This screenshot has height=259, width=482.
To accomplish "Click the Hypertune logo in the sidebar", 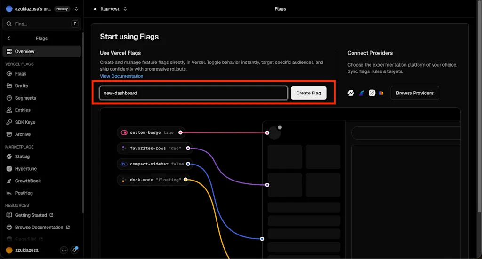I will pos(9,169).
